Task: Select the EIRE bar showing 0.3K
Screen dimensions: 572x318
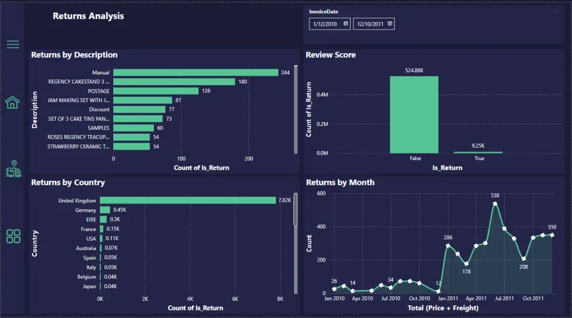Action: (103, 219)
